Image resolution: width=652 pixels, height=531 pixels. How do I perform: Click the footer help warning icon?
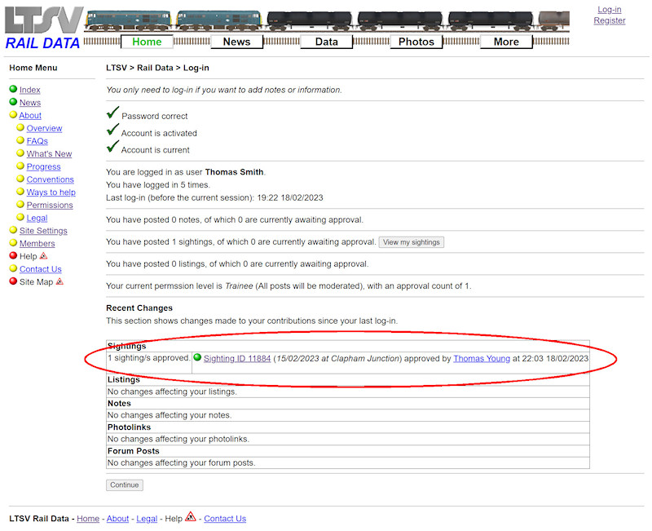190,516
